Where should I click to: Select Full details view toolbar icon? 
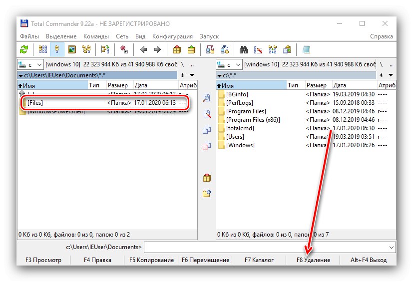(57, 49)
